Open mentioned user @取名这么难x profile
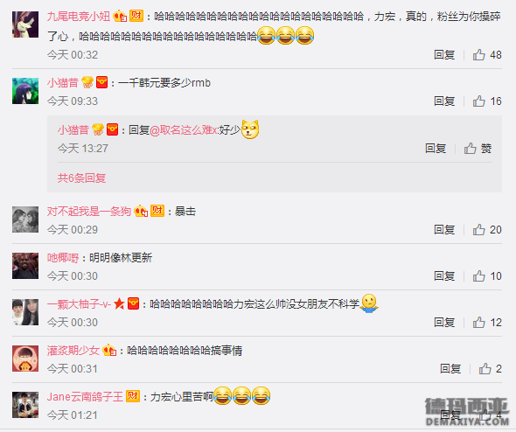 (184, 130)
